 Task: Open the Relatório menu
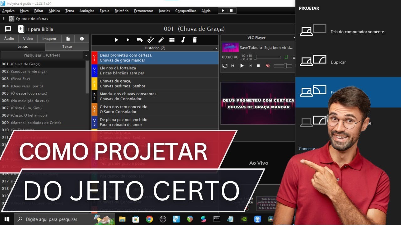click(x=122, y=11)
